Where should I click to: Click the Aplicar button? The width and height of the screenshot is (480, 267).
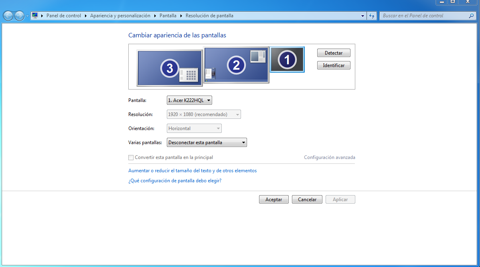(x=340, y=200)
